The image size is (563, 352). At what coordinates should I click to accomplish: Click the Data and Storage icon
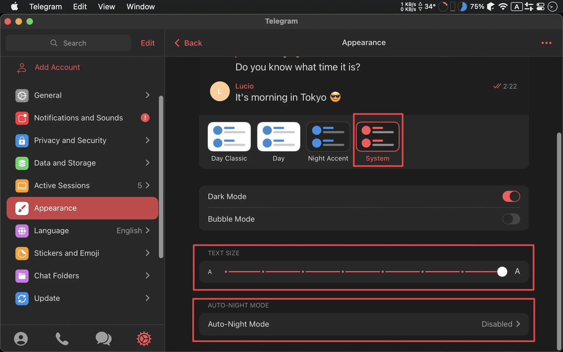(x=22, y=163)
